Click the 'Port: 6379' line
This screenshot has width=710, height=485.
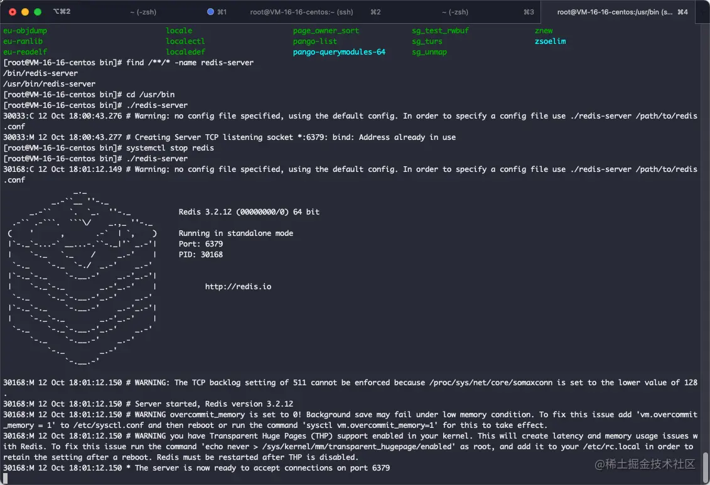point(201,244)
